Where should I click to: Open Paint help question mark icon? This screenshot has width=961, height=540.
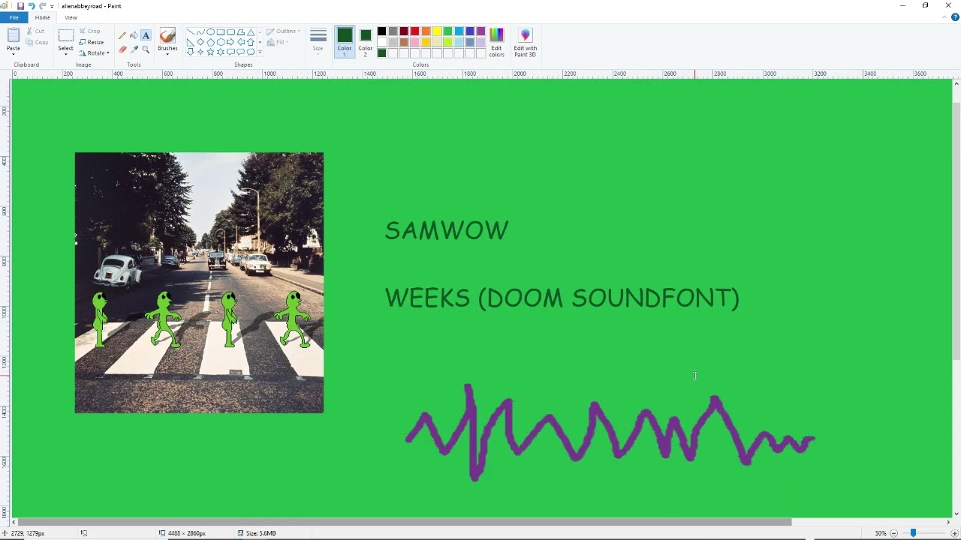pos(955,17)
